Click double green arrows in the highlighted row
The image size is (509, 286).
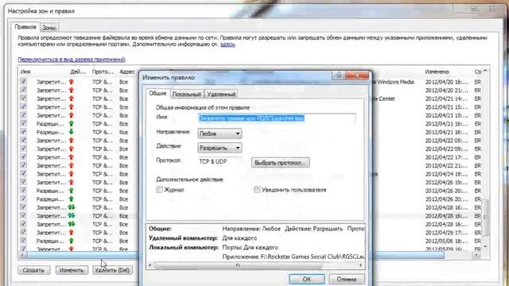(x=72, y=215)
